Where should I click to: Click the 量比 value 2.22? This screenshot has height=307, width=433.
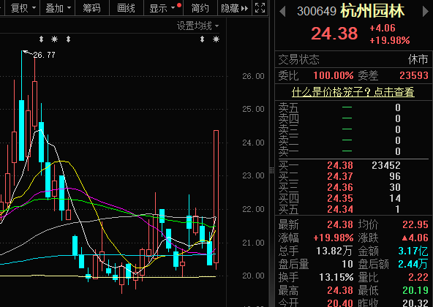pos(418,277)
